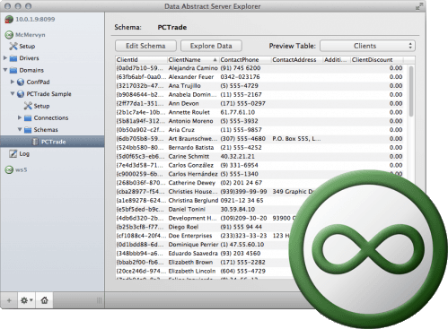The image size is (448, 329).
Task: Click the Additi... column header
Action: 337,60
